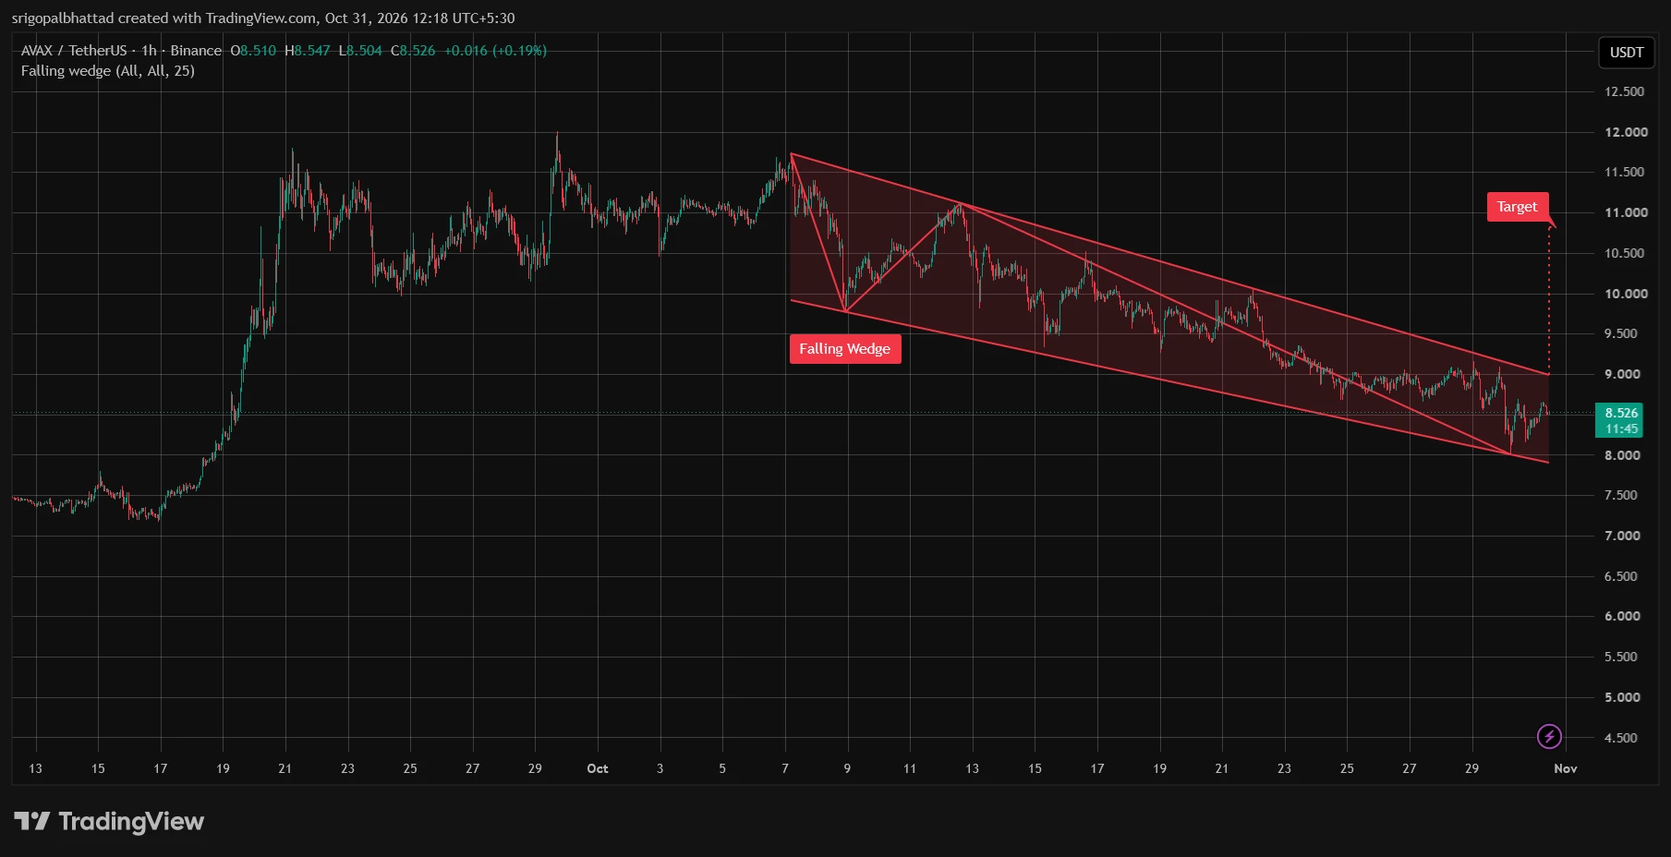The width and height of the screenshot is (1671, 857).
Task: Click the USDT currency button
Action: tap(1627, 53)
